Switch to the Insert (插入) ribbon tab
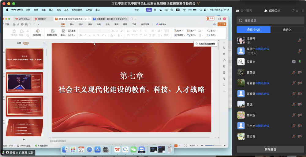Image resolution: width=306 pixels, height=157 pixels. pyautogui.click(x=72, y=24)
